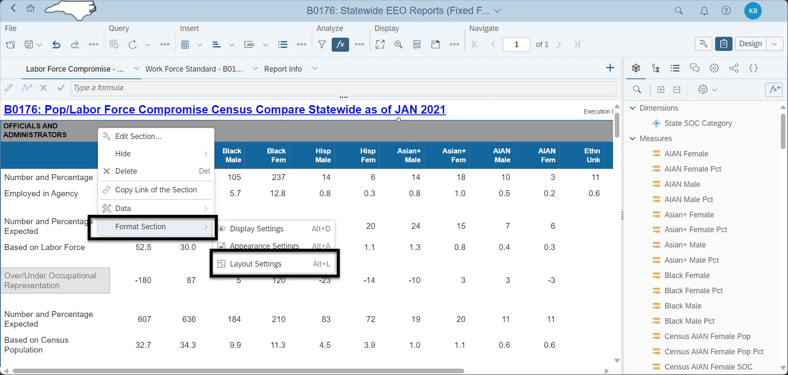Collapse the Measures tree group
Viewport: 788px width, 375px height.
coord(633,139)
